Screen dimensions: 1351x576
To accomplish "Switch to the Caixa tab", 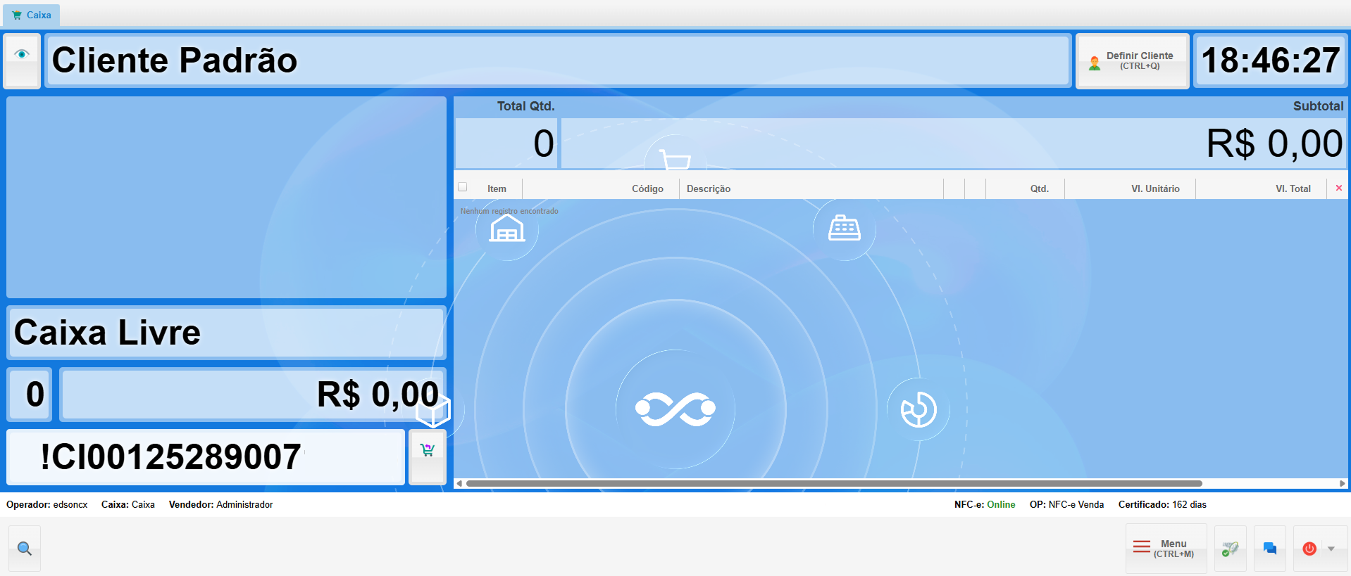I will click(32, 15).
